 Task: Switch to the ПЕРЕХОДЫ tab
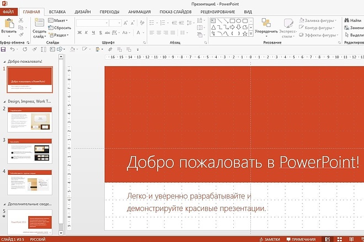tap(109, 12)
